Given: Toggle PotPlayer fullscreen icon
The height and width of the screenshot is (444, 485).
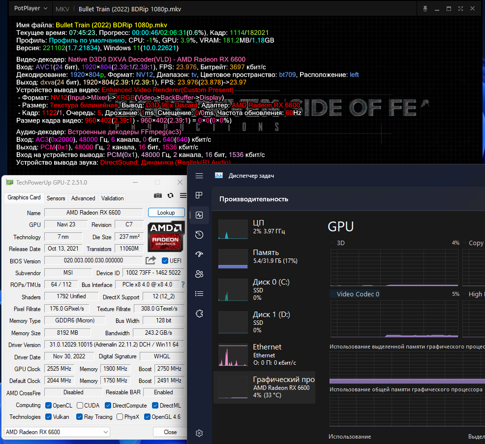Looking at the screenshot, I should pos(460,9).
